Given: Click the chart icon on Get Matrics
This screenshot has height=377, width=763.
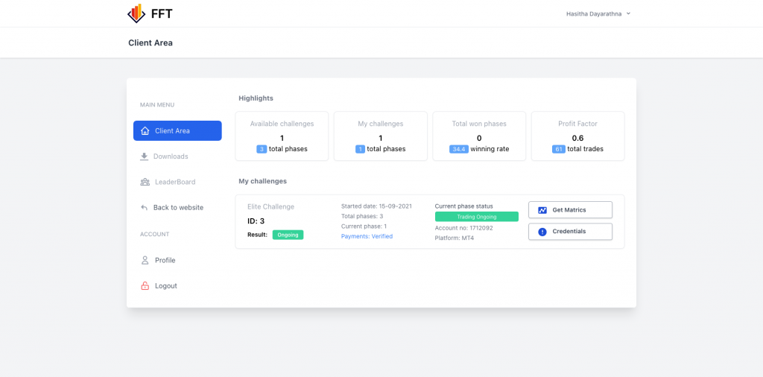Looking at the screenshot, I should 542,210.
